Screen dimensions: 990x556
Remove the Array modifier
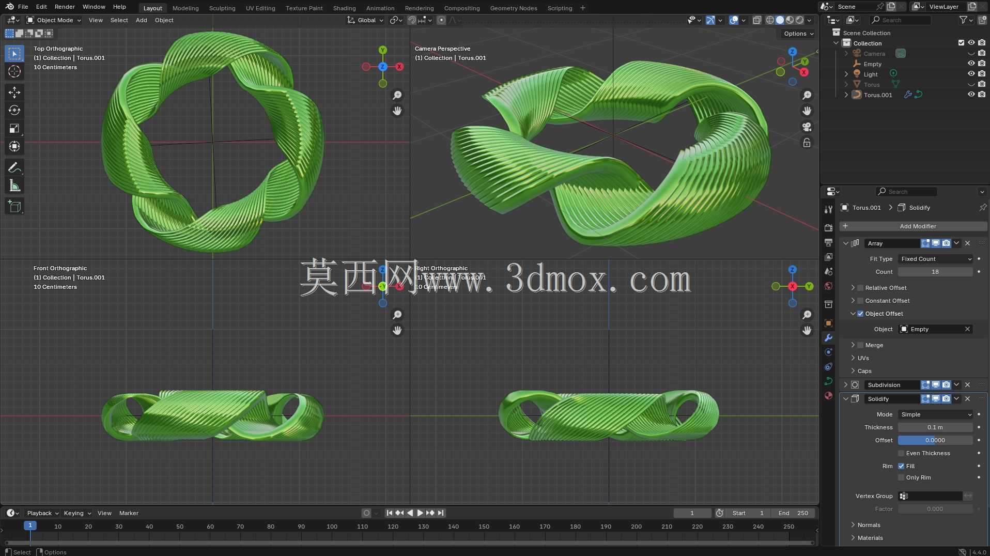(x=968, y=243)
